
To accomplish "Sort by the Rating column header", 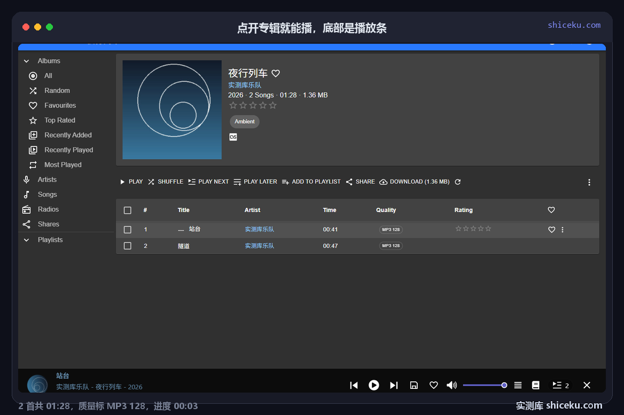I will click(x=464, y=210).
